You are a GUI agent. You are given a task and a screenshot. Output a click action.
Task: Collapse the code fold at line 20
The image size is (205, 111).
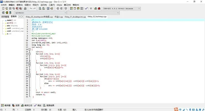[x=30, y=63]
